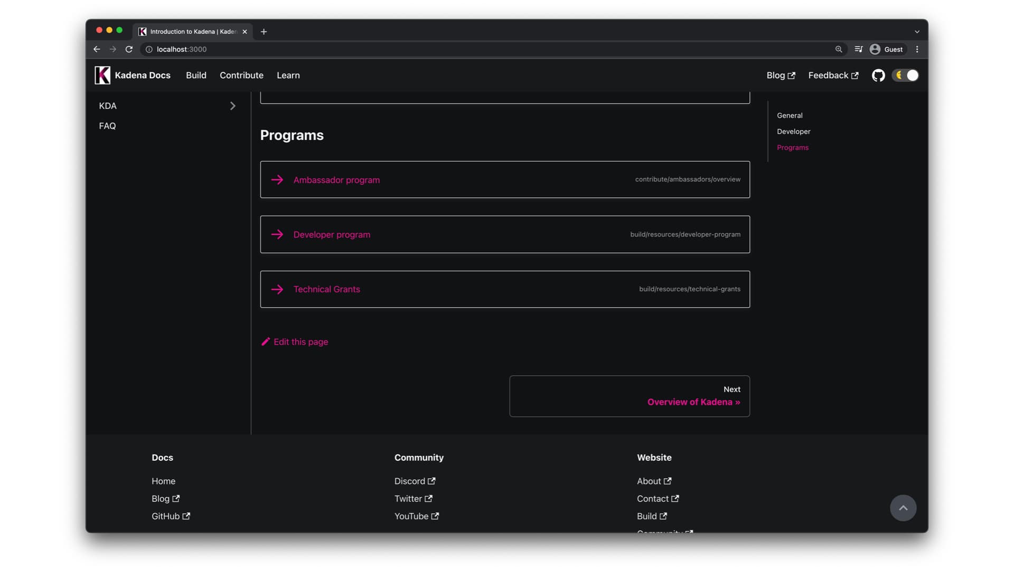This screenshot has height=570, width=1014.
Task: Open footer Blog link
Action: pyautogui.click(x=165, y=499)
